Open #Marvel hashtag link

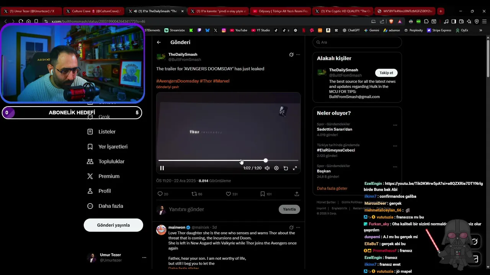pyautogui.click(x=221, y=81)
